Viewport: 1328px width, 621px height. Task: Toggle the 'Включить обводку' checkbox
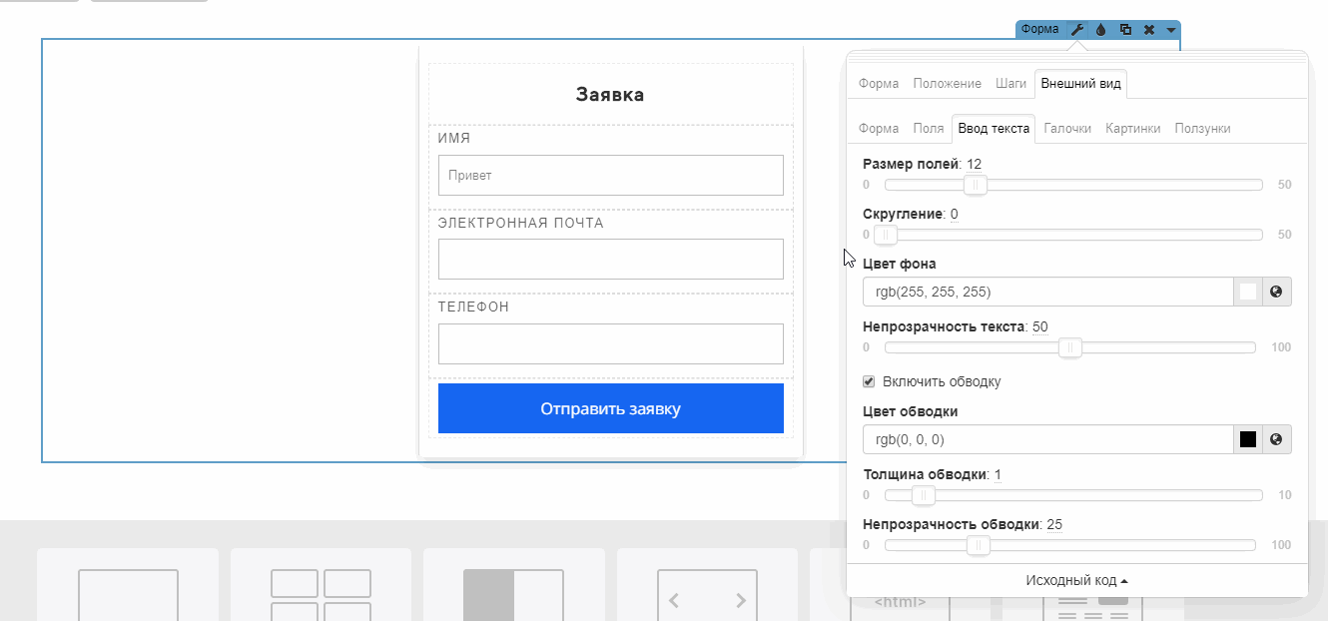pyautogui.click(x=869, y=381)
